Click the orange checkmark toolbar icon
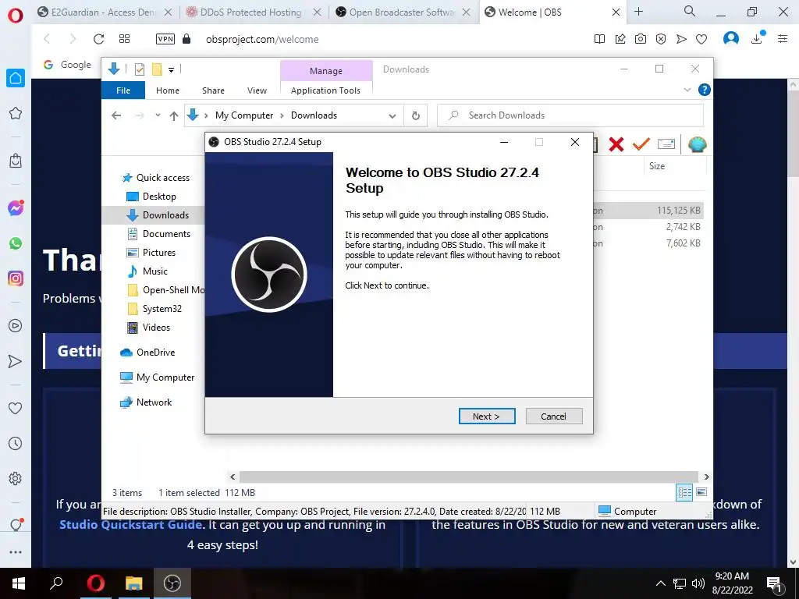 (641, 144)
